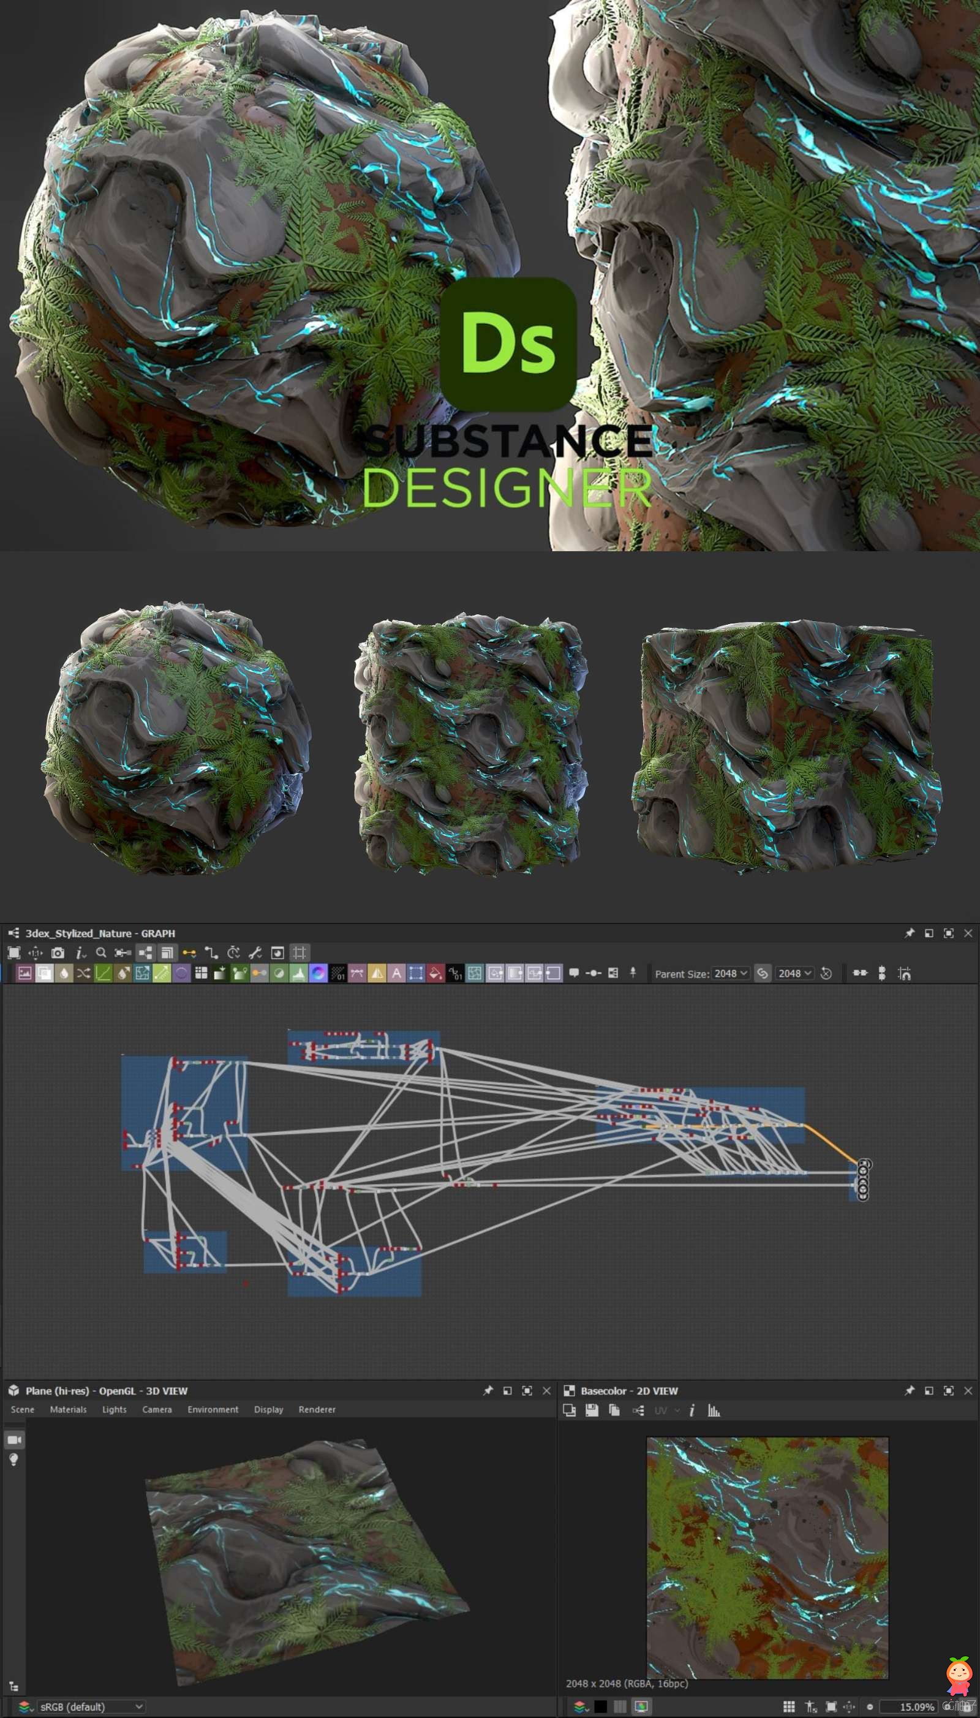This screenshot has width=980, height=1718.
Task: Click the magnifier search icon in graph toolbar
Action: tap(101, 953)
